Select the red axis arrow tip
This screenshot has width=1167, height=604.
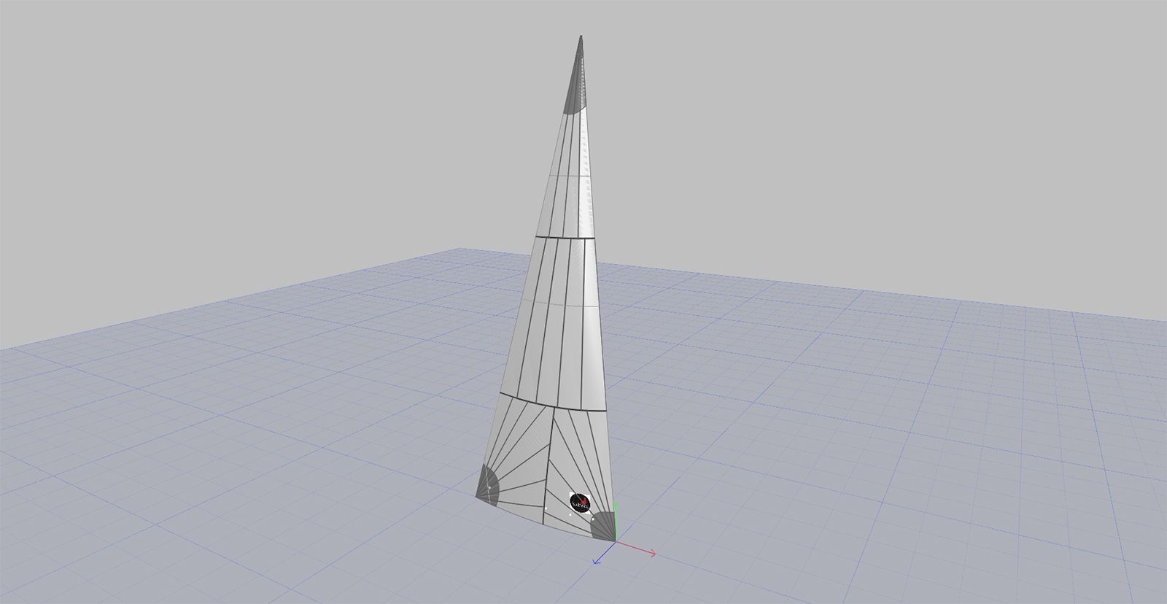(x=653, y=554)
